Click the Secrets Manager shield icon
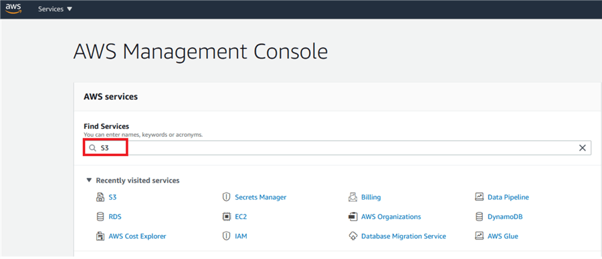Viewport: 602px width, 259px height. point(226,198)
